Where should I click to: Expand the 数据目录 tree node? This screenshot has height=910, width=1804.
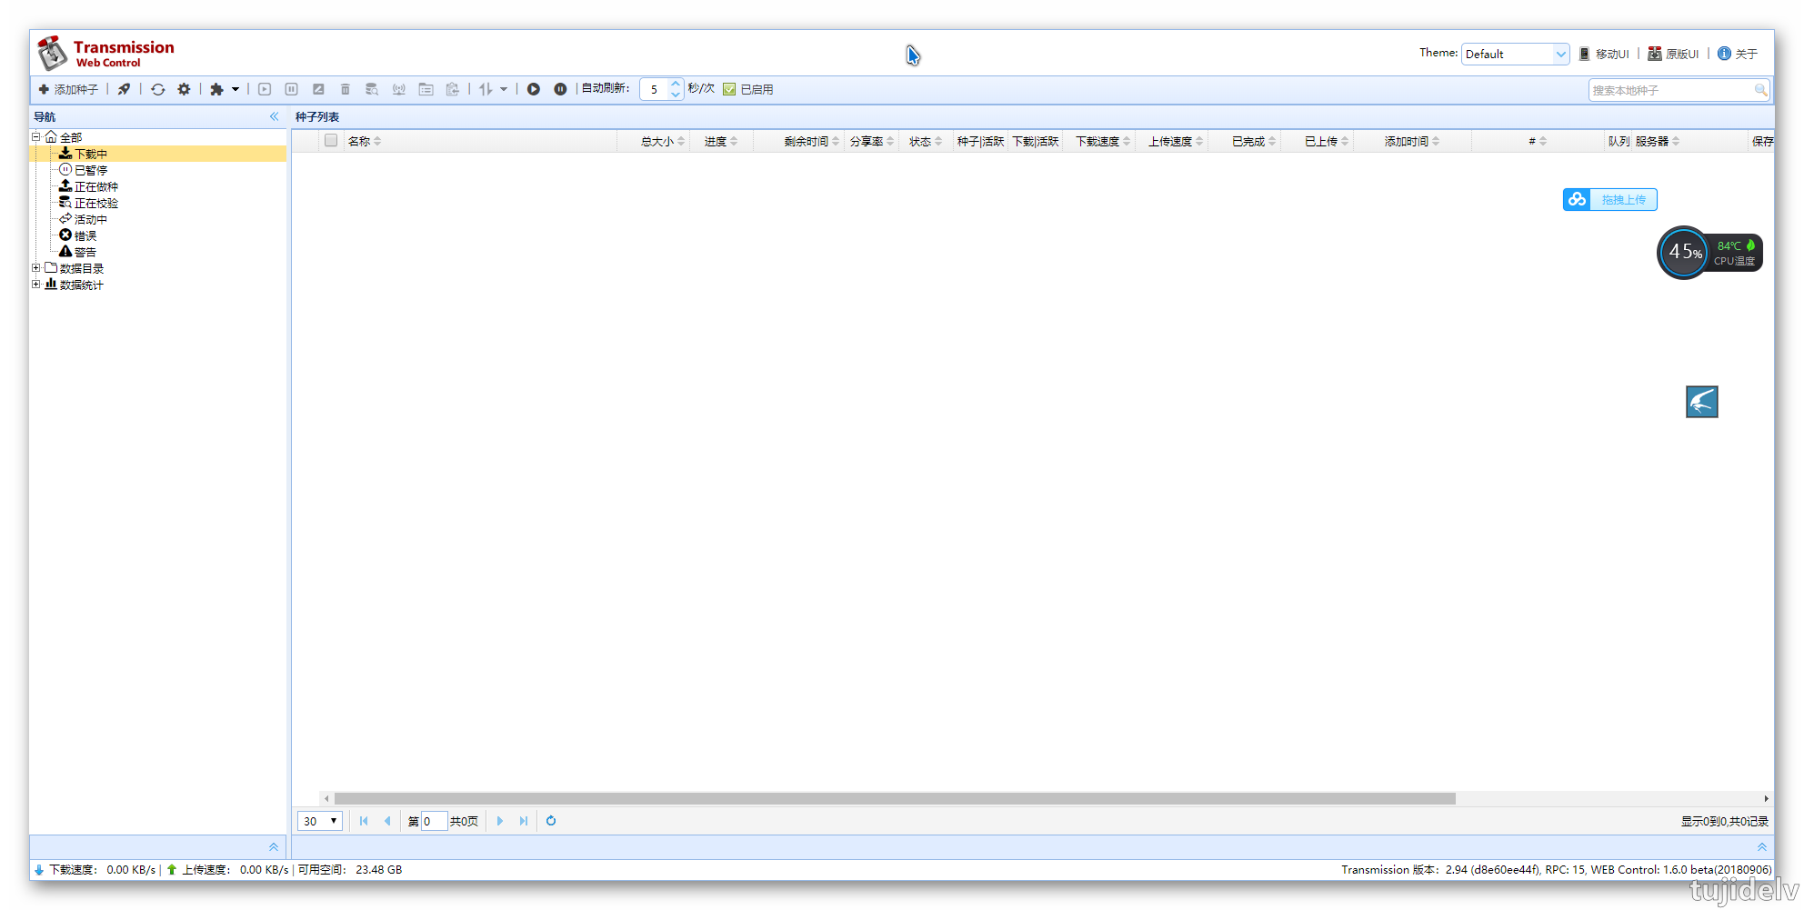coord(36,268)
